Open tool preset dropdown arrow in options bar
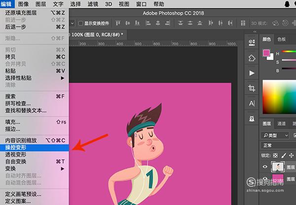The width and height of the screenshot is (296, 205). pyautogui.click(x=72, y=23)
